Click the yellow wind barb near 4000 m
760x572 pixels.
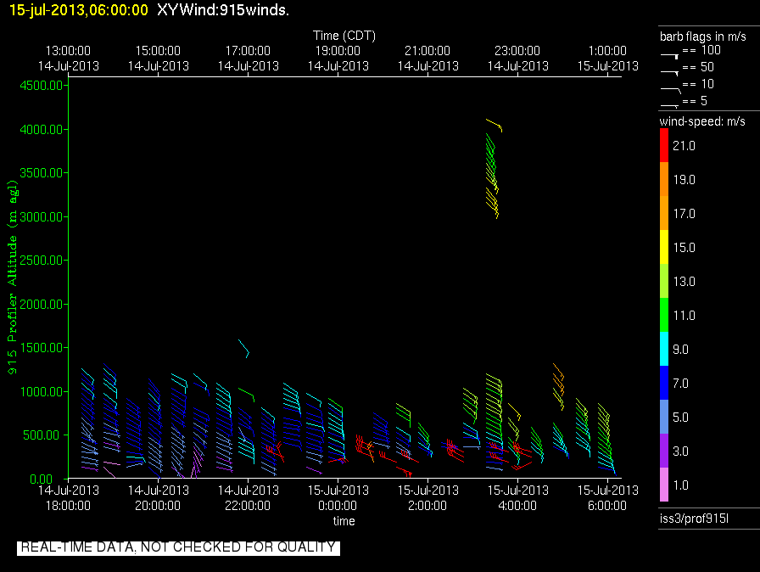(495, 125)
